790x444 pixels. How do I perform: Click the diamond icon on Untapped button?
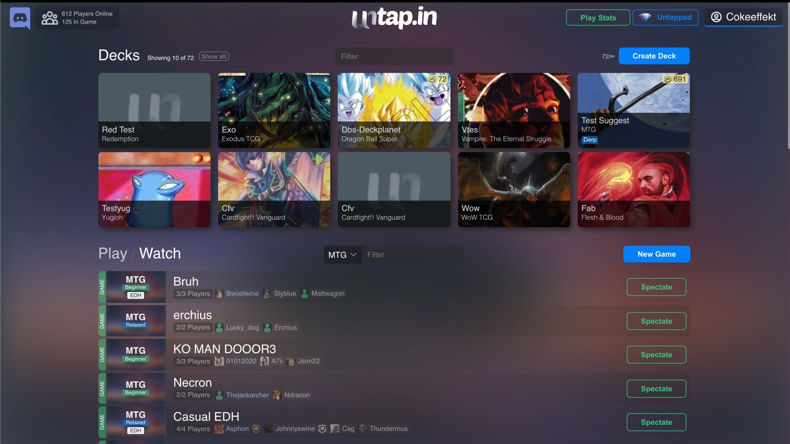tap(645, 17)
